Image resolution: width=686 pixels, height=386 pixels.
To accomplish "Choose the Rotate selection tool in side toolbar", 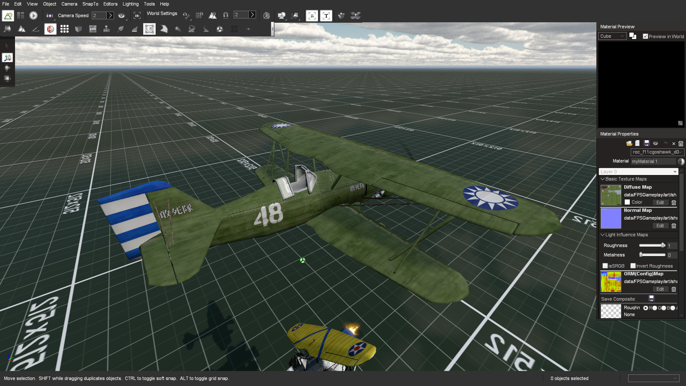I will (7, 68).
